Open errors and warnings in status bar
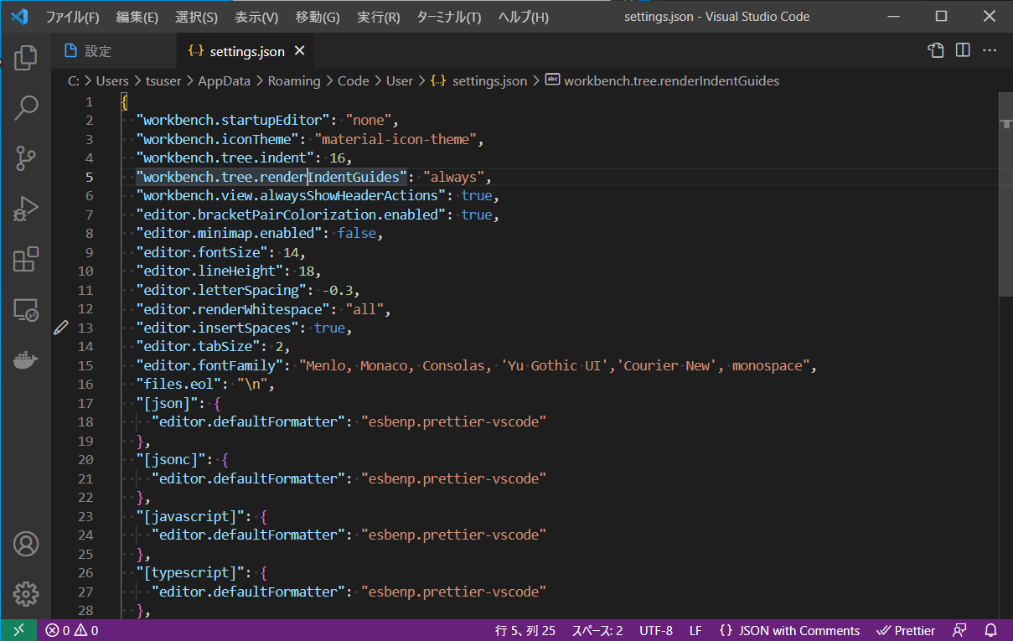Viewport: 1013px width, 641px height. [x=72, y=630]
